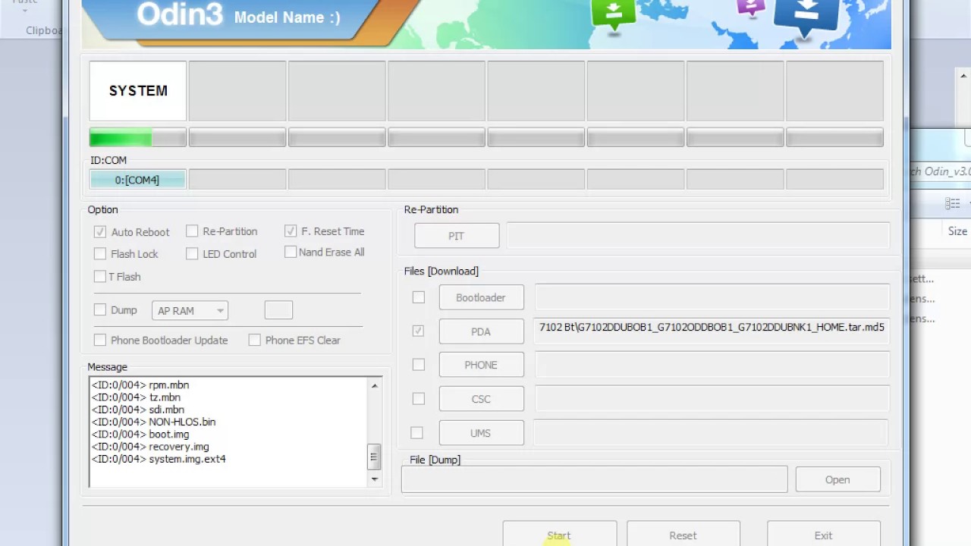971x546 pixels.
Task: Click the green flashing progress bar
Action: click(137, 137)
